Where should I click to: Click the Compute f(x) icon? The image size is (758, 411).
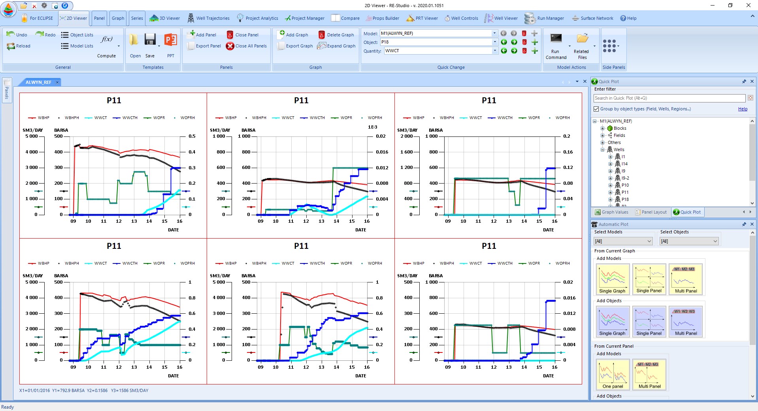click(x=107, y=39)
